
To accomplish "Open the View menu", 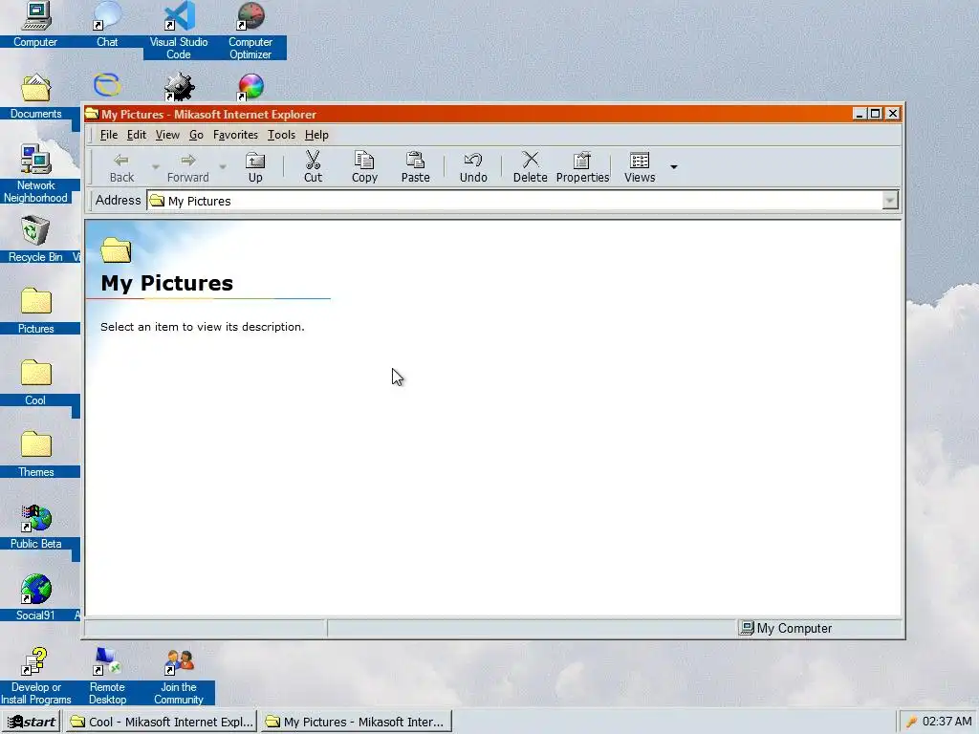I will 167,135.
